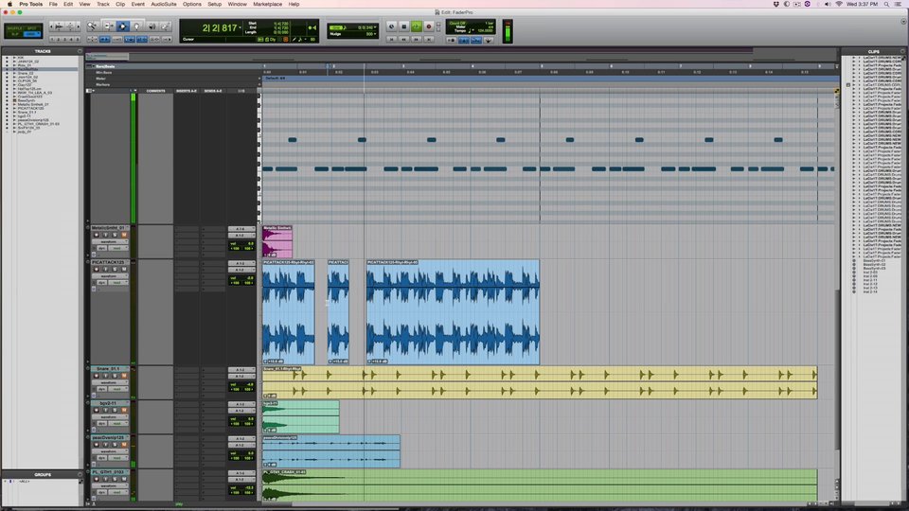Click the INSERTS A-E column header
909x511 pixels.
coord(187,91)
